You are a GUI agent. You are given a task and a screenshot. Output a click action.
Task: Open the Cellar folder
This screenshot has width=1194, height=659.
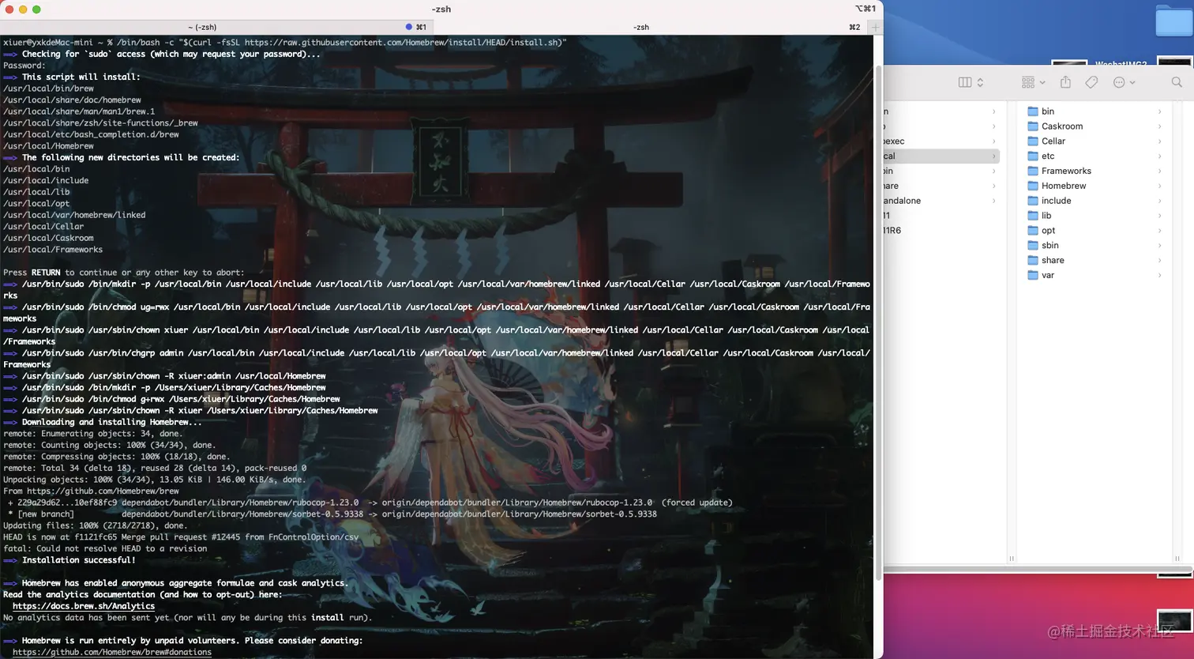[x=1054, y=141]
